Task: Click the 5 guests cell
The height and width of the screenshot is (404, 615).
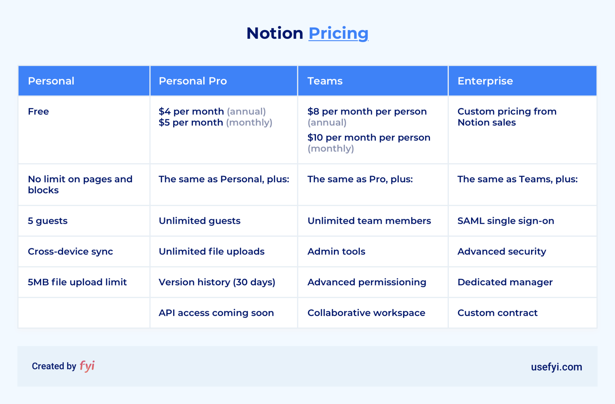Action: coord(84,221)
